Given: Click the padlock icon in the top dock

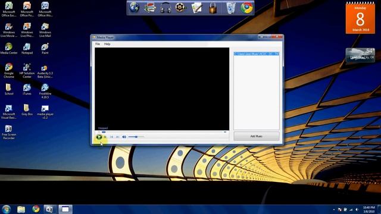Looking at the screenshot, I should click(x=213, y=8).
